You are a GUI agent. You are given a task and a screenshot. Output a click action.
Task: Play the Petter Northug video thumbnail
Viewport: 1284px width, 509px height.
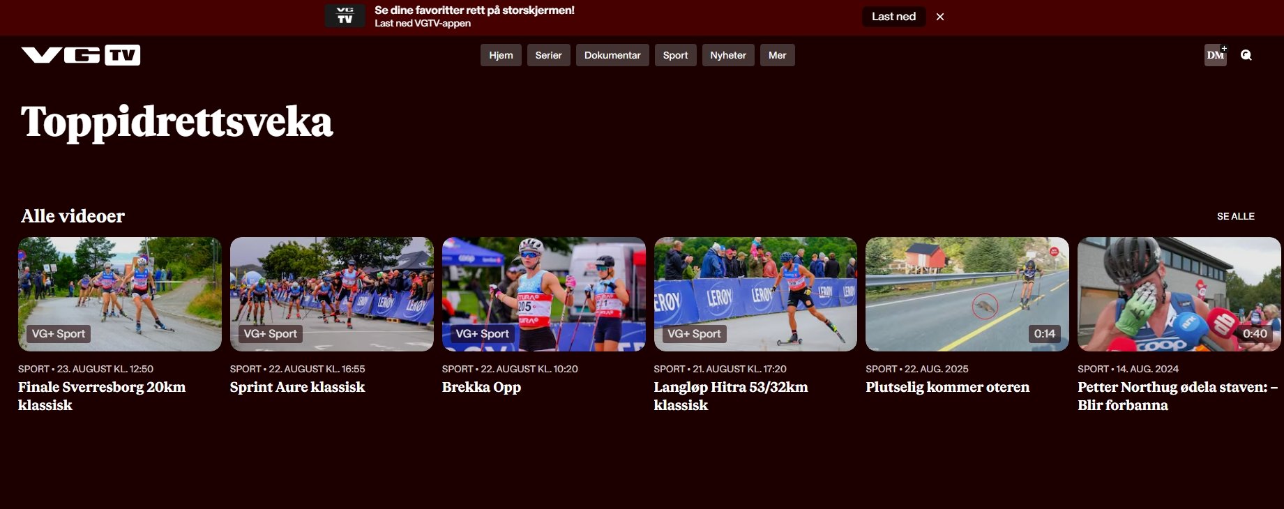tap(1179, 294)
